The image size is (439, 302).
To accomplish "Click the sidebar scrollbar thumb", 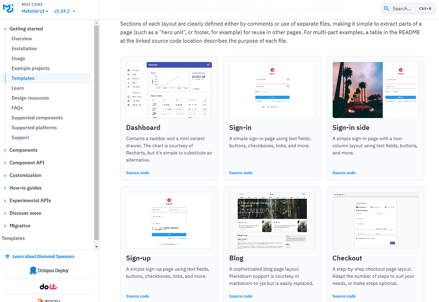I will [97, 133].
